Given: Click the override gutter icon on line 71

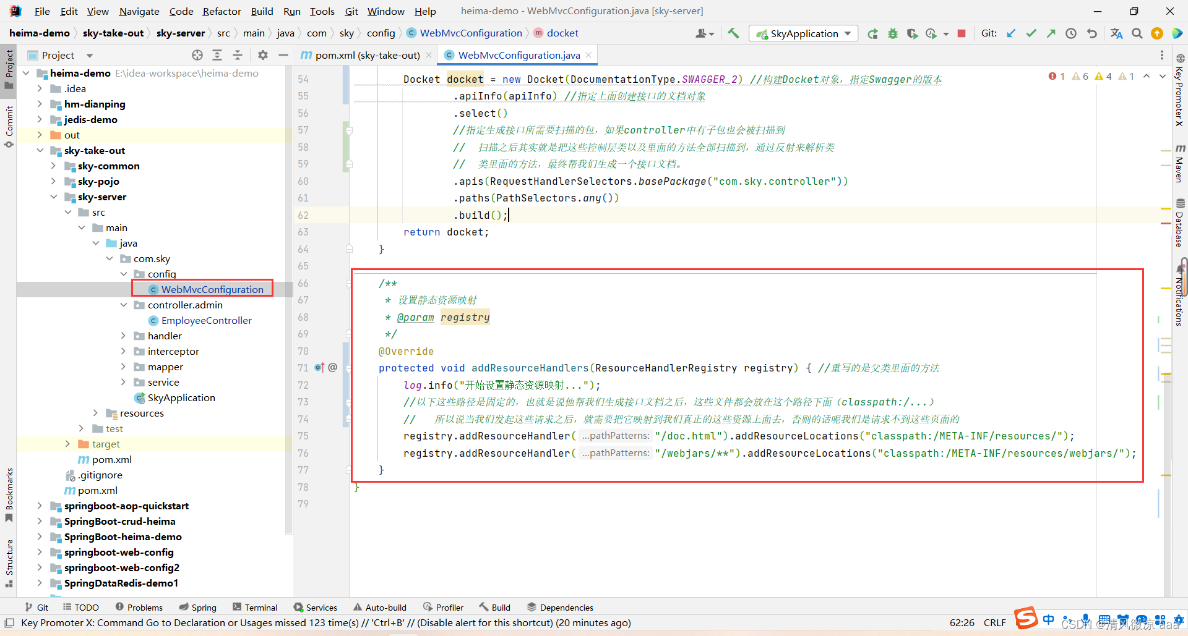Looking at the screenshot, I should coord(319,368).
